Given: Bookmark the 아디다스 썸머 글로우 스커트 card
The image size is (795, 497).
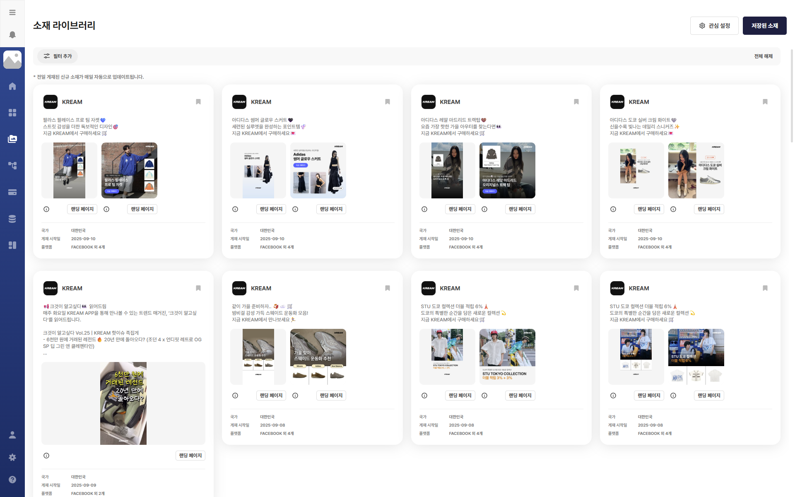Looking at the screenshot, I should [388, 102].
